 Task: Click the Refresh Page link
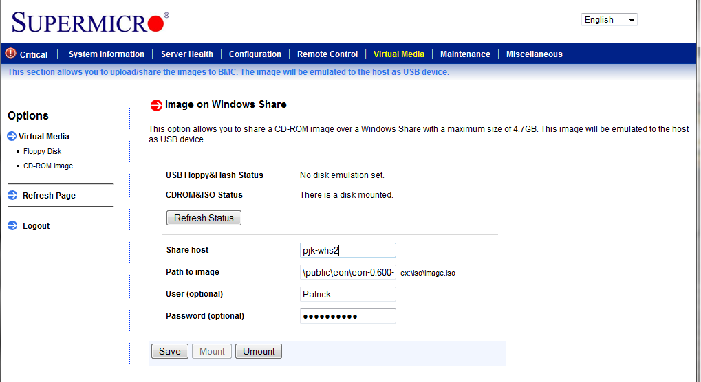(49, 195)
